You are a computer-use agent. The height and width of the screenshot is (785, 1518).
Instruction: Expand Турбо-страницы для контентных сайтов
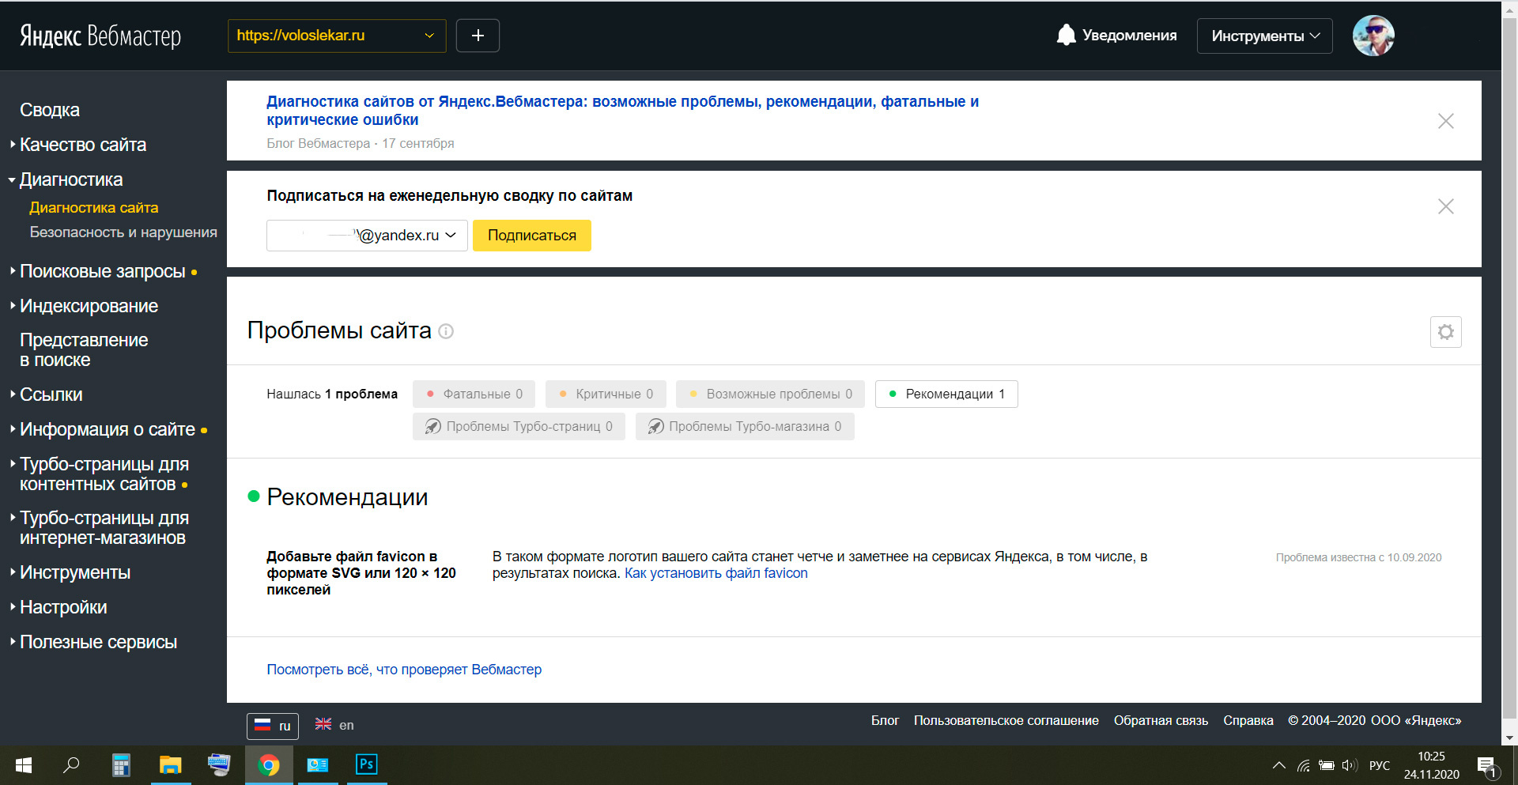104,474
